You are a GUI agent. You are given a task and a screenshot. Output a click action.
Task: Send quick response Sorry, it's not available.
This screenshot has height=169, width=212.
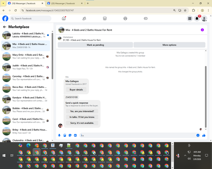tap(82, 123)
